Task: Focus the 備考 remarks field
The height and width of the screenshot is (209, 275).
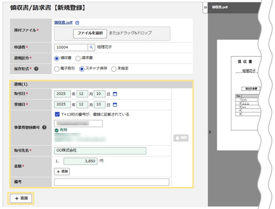Action: [112, 182]
